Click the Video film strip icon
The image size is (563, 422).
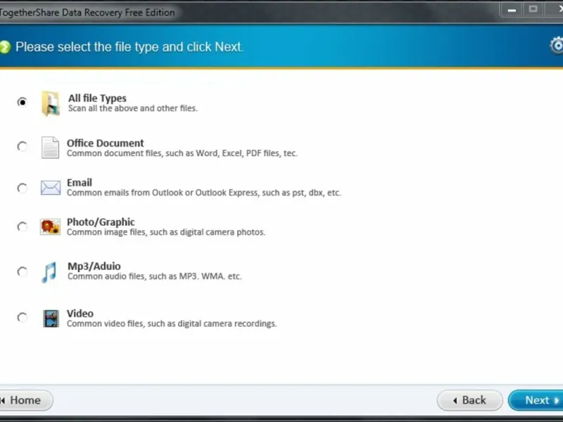pos(51,319)
